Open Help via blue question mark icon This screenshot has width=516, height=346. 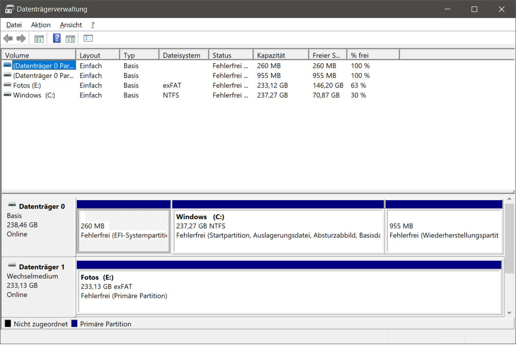(57, 39)
